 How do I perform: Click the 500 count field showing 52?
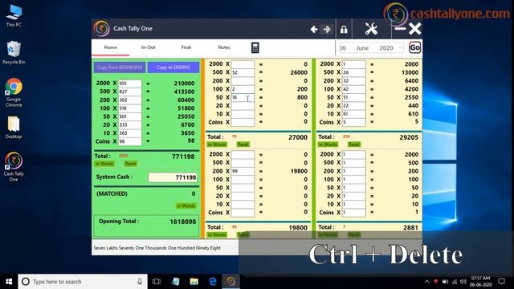pyautogui.click(x=243, y=72)
